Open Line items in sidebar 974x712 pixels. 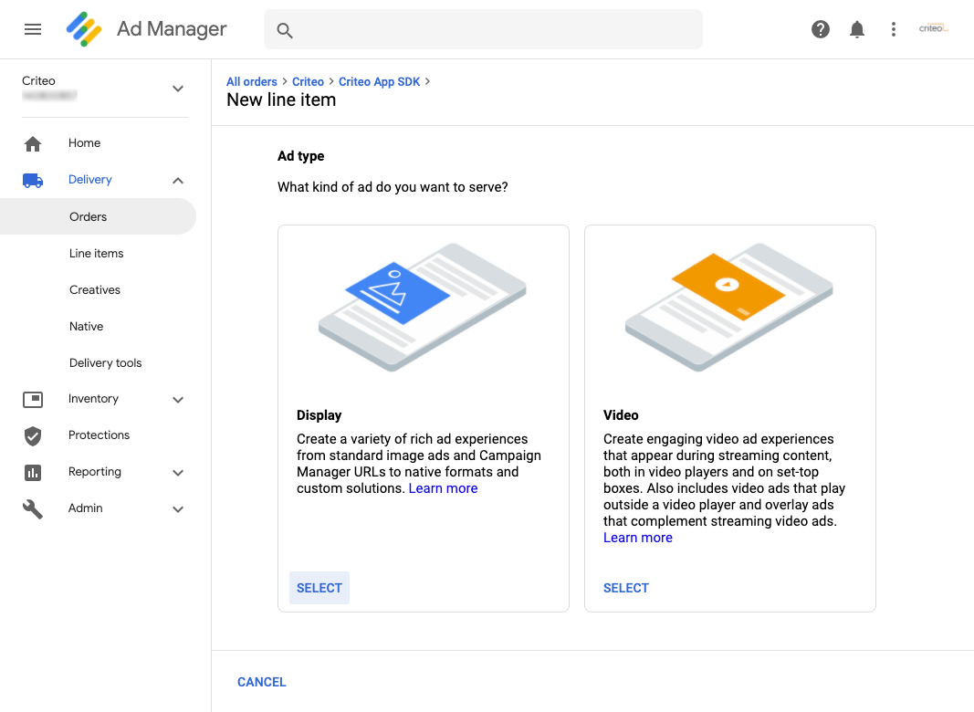[x=96, y=253]
